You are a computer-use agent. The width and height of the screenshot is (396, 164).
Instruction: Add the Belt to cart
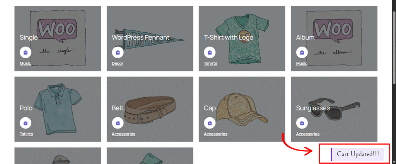coord(118,123)
